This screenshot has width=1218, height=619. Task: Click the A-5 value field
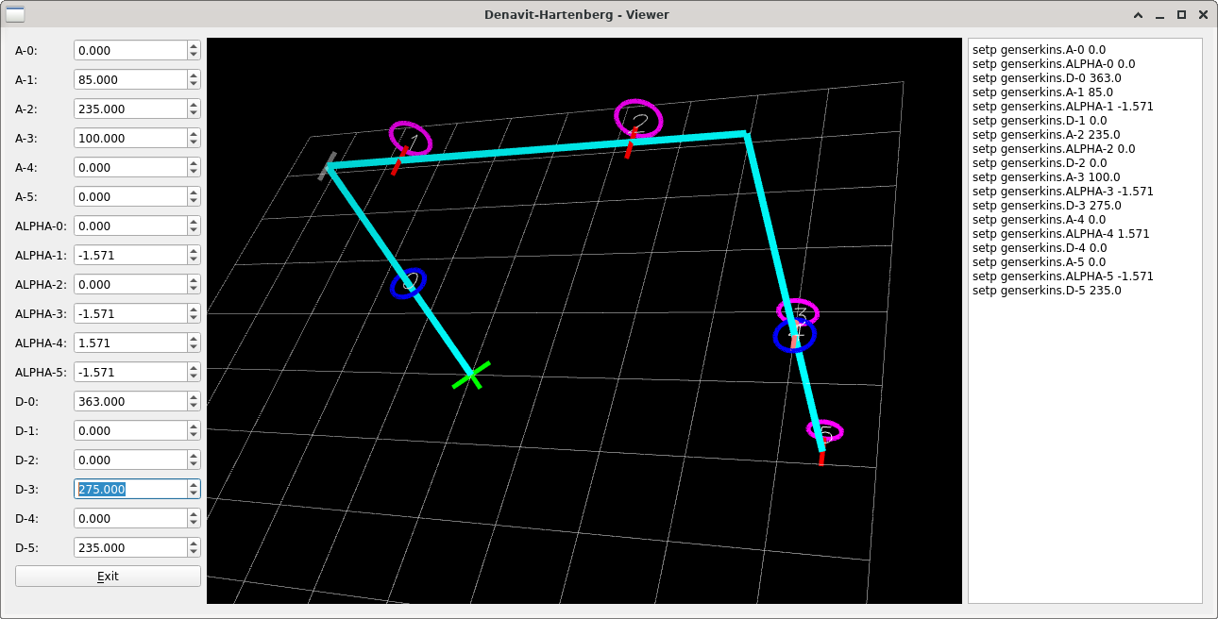tap(130, 196)
